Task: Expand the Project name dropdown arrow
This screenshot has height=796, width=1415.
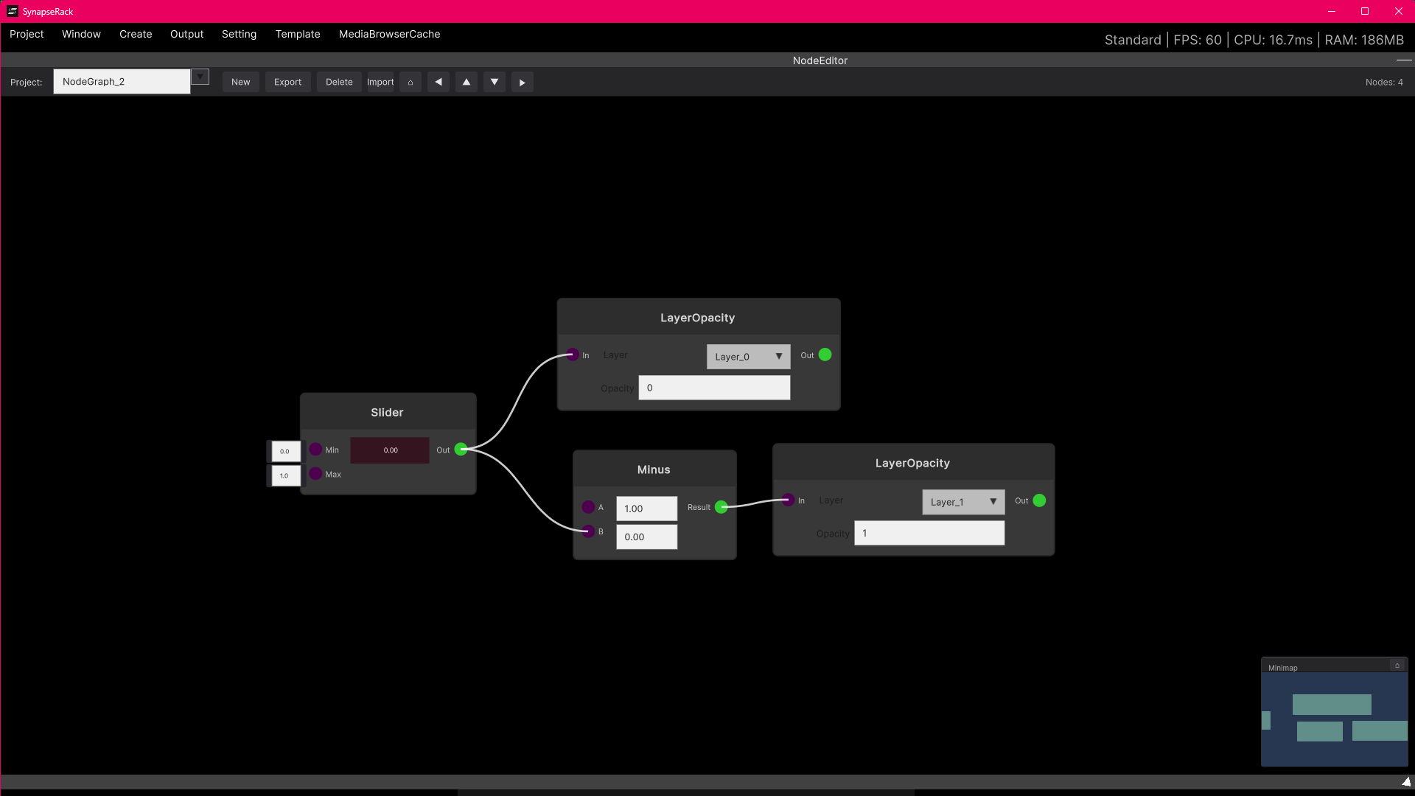Action: coord(200,77)
